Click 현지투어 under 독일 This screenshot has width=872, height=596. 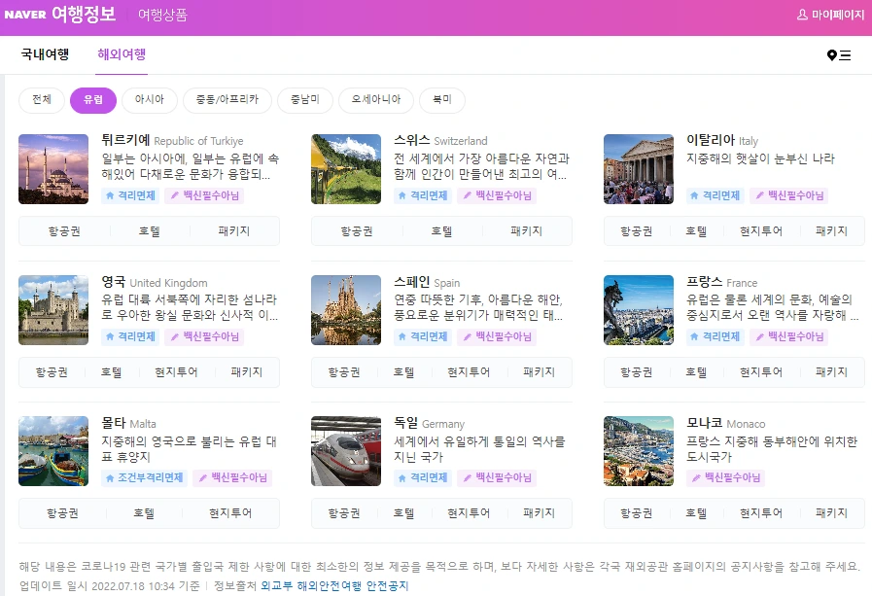coord(469,513)
